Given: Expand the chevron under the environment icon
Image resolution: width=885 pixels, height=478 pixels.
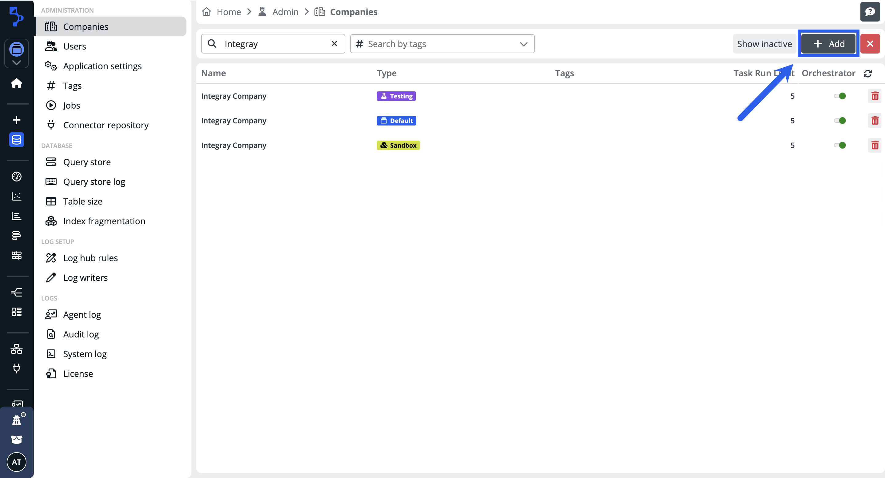Looking at the screenshot, I should [17, 62].
